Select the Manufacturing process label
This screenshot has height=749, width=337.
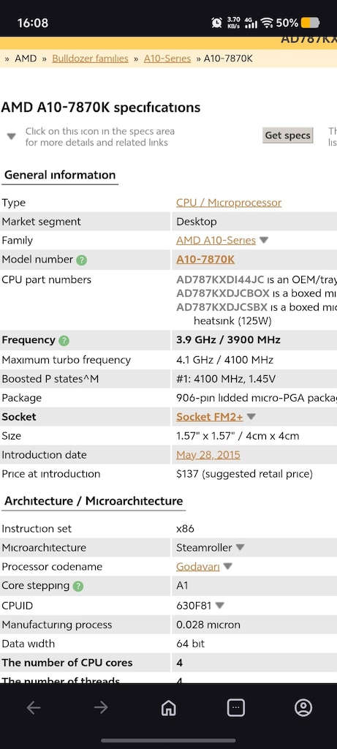[x=57, y=625]
